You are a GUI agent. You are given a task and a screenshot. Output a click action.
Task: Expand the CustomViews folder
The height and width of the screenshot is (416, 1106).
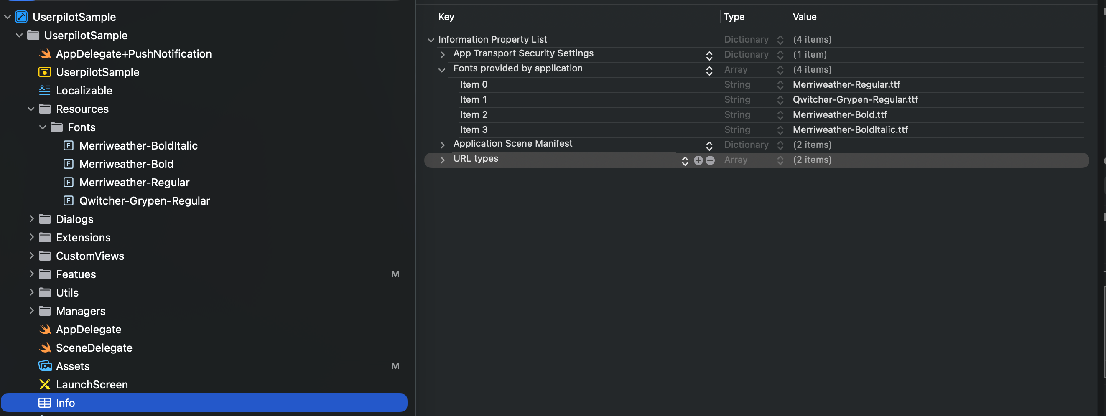click(x=31, y=256)
